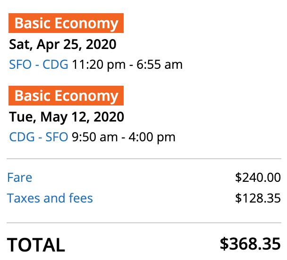This screenshot has height=260, width=287.
Task: Open the CDG - SFO route link
Action: 39,137
